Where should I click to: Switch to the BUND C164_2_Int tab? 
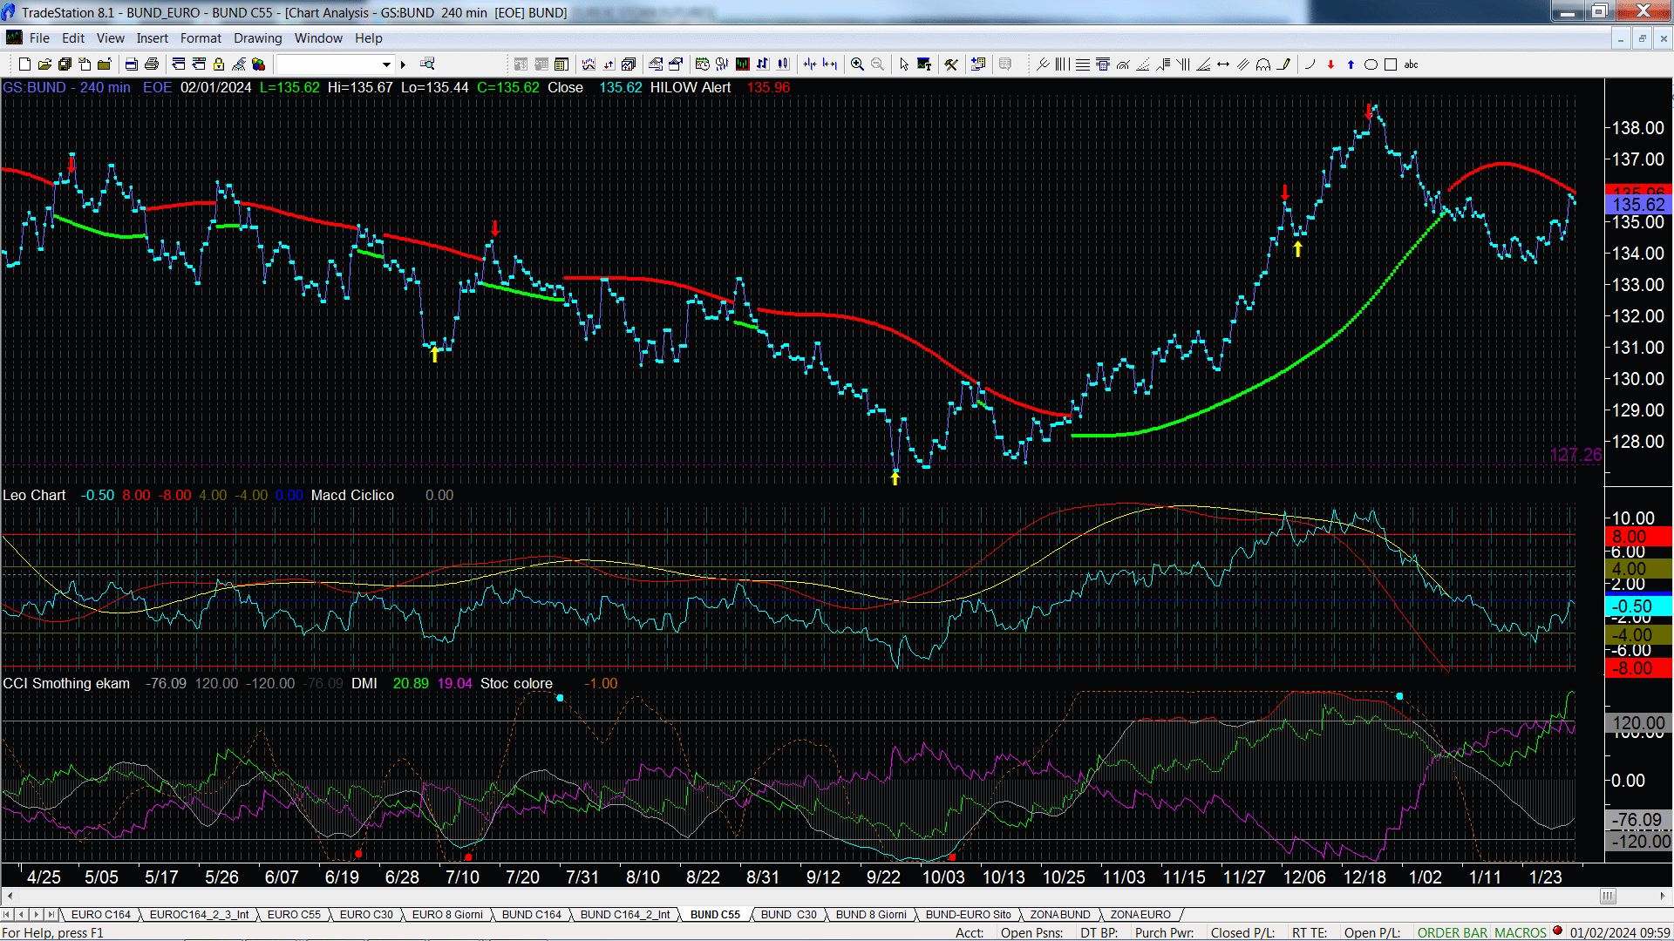pyautogui.click(x=625, y=914)
